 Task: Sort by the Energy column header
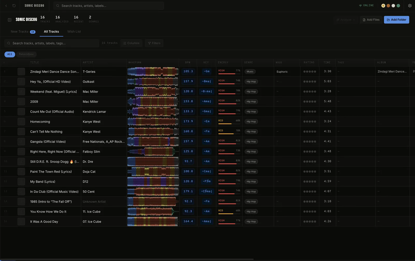tap(223, 63)
